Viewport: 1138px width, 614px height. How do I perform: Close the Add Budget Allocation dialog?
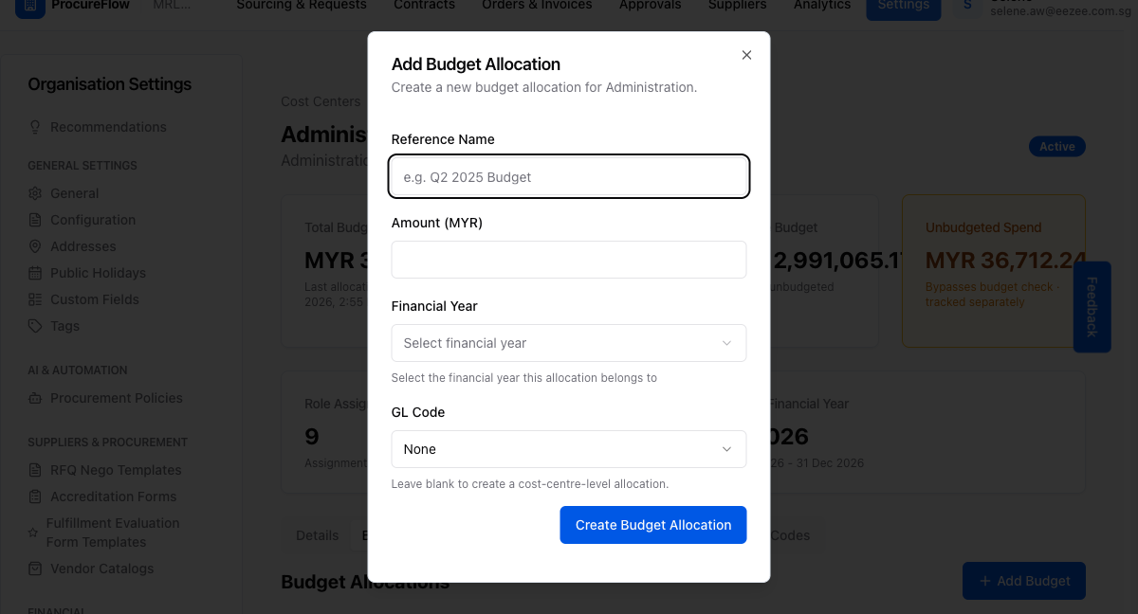click(x=746, y=55)
